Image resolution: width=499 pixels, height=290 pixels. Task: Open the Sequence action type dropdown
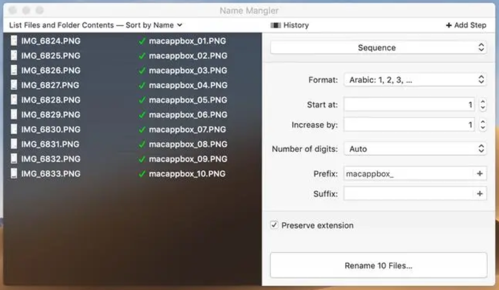(378, 47)
